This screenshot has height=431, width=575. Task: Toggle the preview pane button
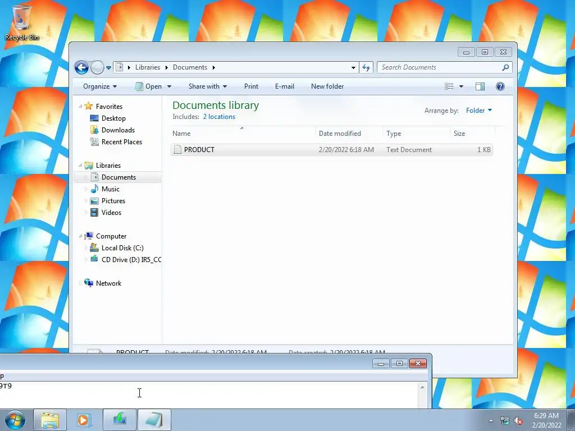pyautogui.click(x=480, y=86)
